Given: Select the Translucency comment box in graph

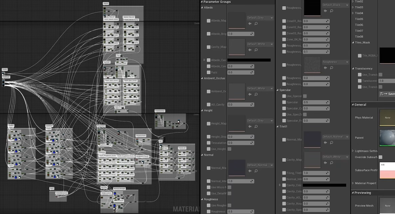Looking at the screenshot, I should pos(170,121).
